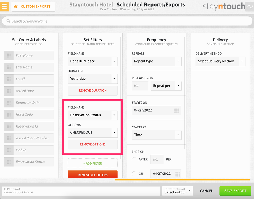The image size is (254, 199).
Task: Click Remove All Filters button
Action: pyautogui.click(x=93, y=174)
